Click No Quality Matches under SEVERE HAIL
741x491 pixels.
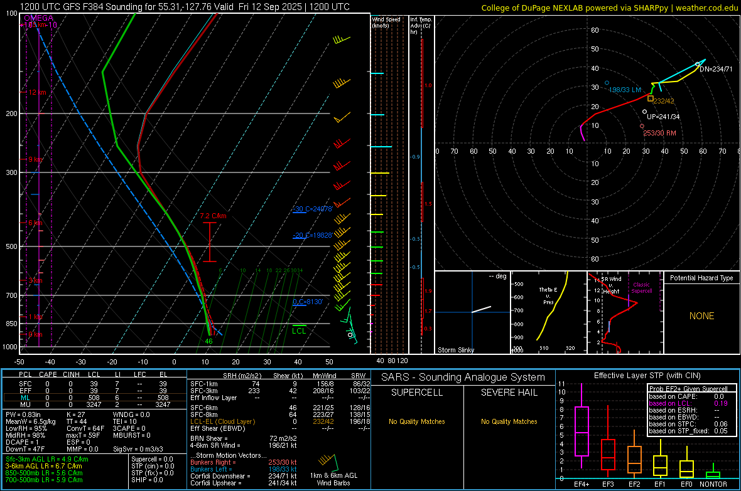pyautogui.click(x=509, y=421)
